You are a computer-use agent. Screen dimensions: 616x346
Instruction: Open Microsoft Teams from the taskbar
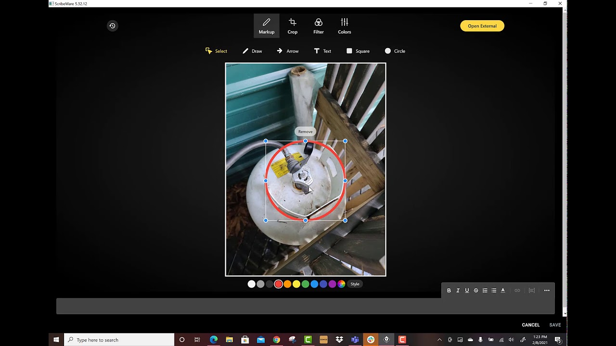(x=355, y=340)
